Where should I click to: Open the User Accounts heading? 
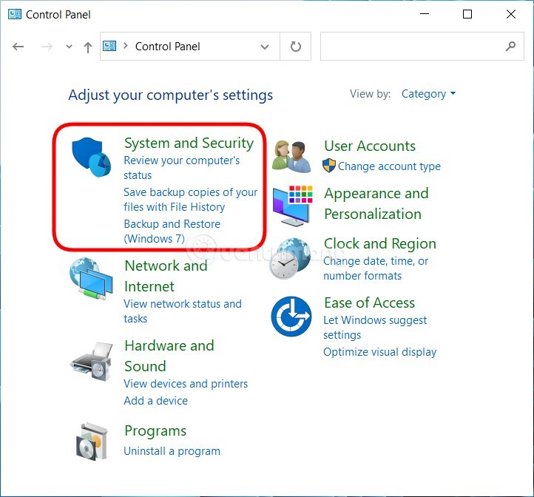point(370,146)
